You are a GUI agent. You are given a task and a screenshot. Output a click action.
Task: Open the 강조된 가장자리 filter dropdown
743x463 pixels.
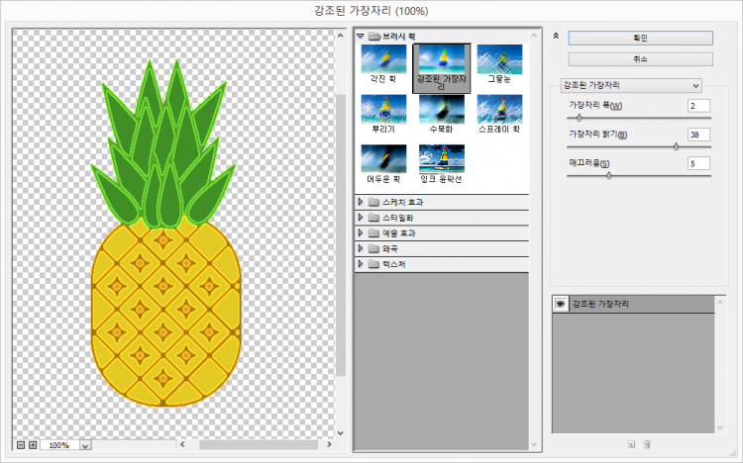coord(630,85)
